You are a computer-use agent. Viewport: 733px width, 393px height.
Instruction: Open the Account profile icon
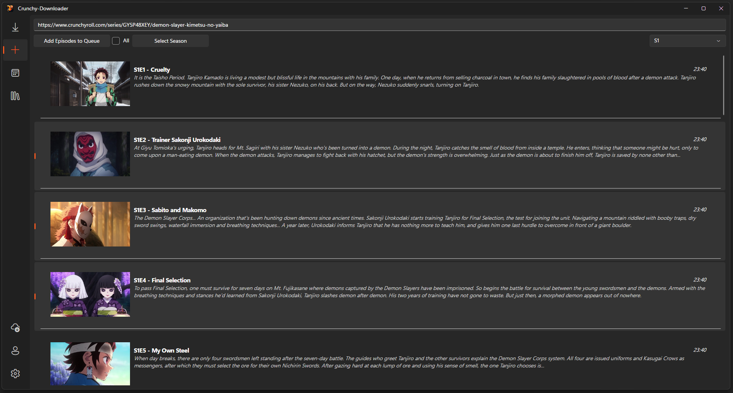[15, 351]
